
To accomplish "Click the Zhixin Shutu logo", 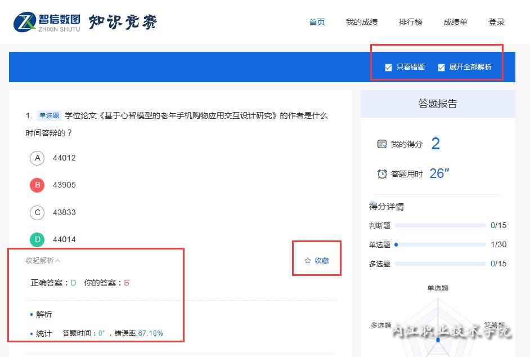I will (47, 23).
